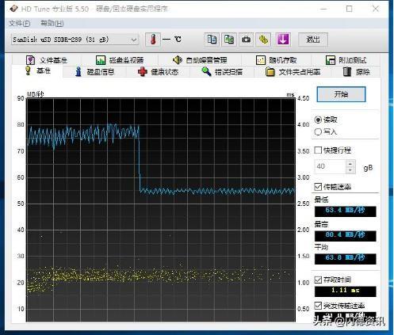Switch to the 随机存取 tab

[277, 60]
